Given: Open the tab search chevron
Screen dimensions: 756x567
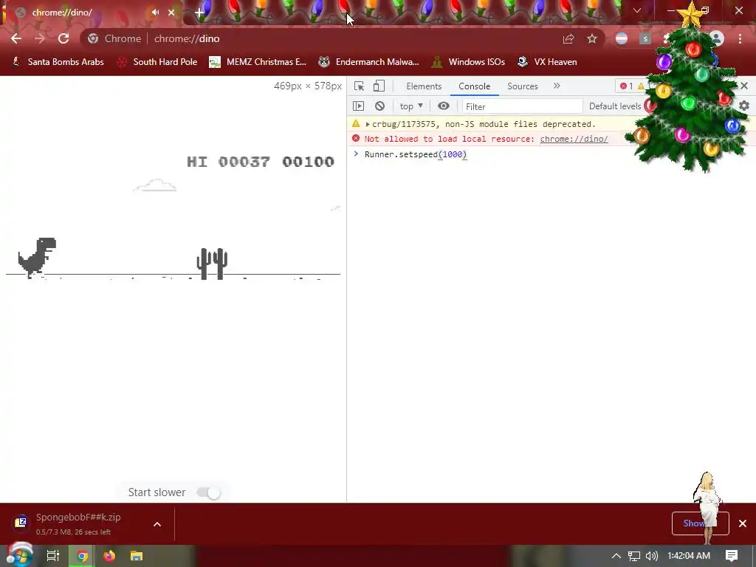Looking at the screenshot, I should (x=637, y=10).
